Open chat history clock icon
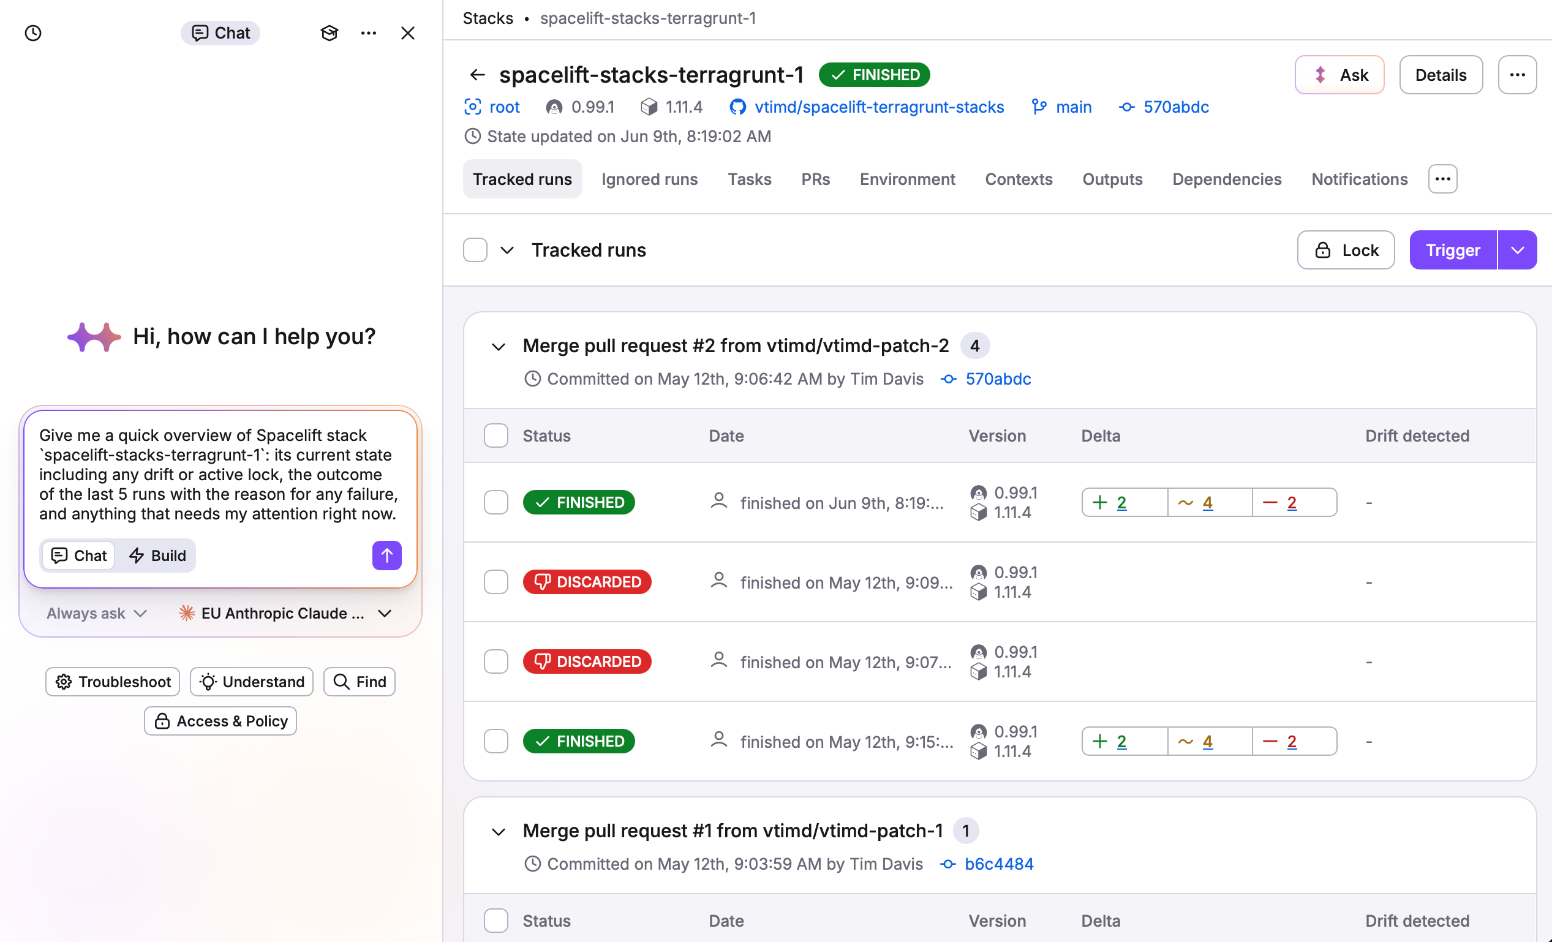Viewport: 1552px width, 942px height. [32, 32]
